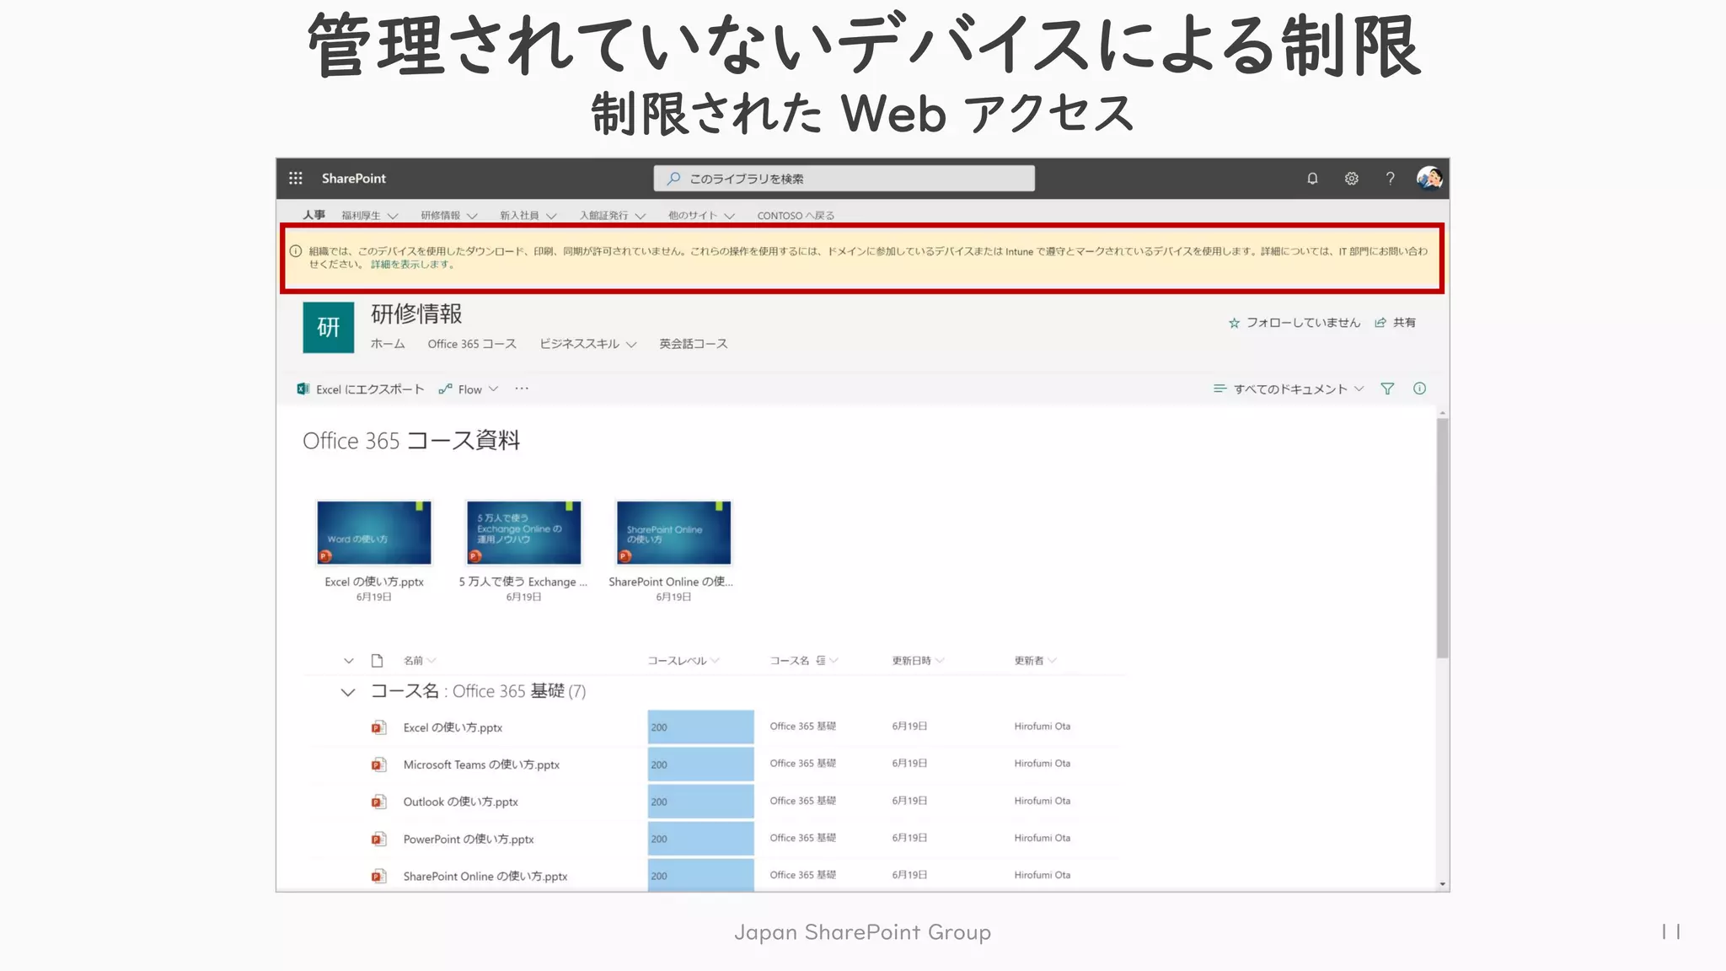Click Excel にエクスポート button
This screenshot has height=971, width=1726.
point(361,389)
